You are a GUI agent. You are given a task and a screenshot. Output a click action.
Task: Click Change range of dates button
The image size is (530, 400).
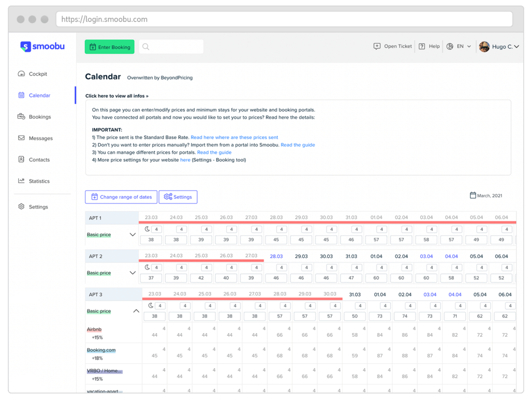[x=121, y=197]
